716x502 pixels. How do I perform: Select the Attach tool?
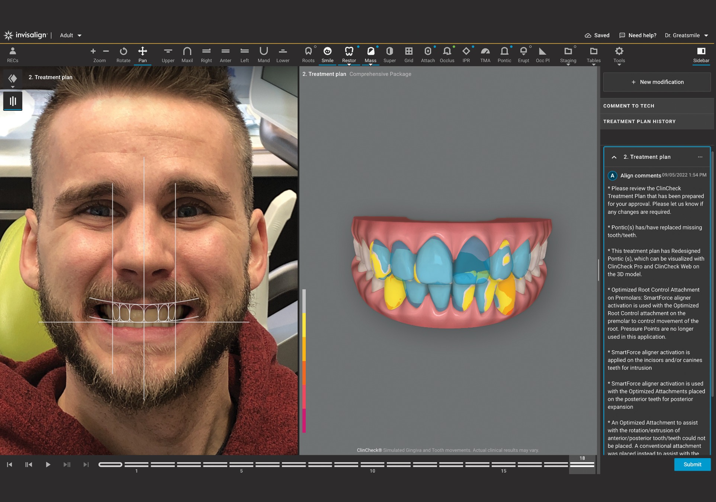[x=428, y=54]
